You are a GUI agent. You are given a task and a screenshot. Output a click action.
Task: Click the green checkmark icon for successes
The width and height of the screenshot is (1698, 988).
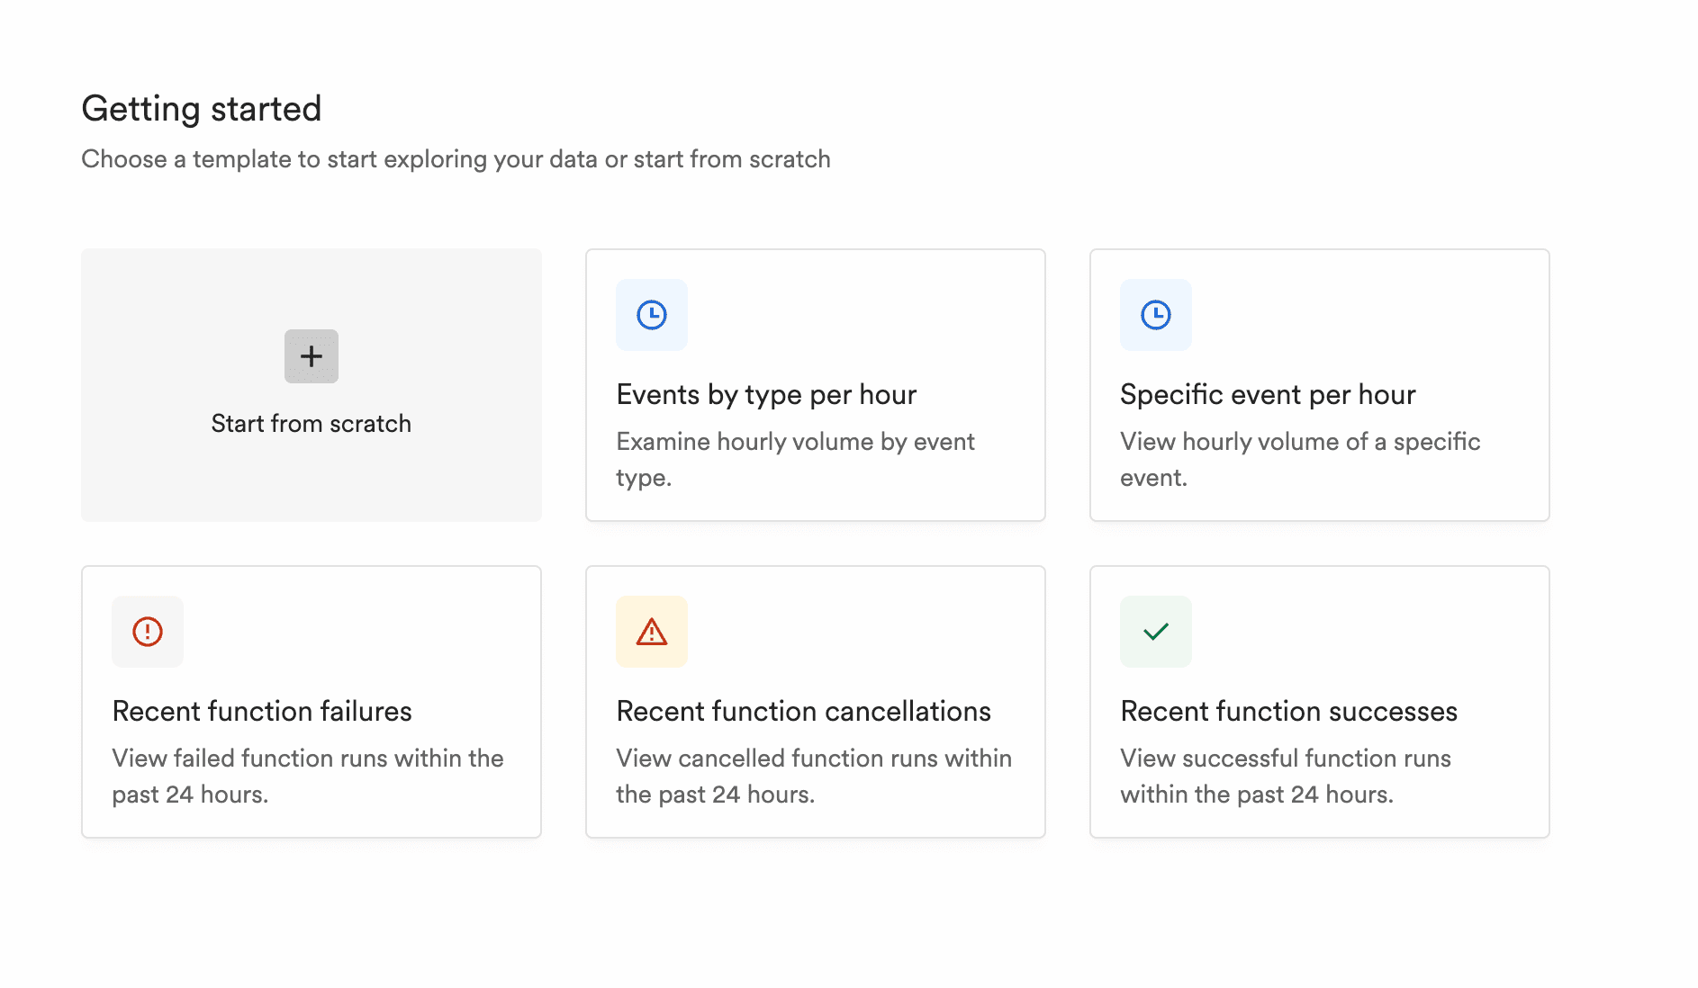[x=1155, y=632]
